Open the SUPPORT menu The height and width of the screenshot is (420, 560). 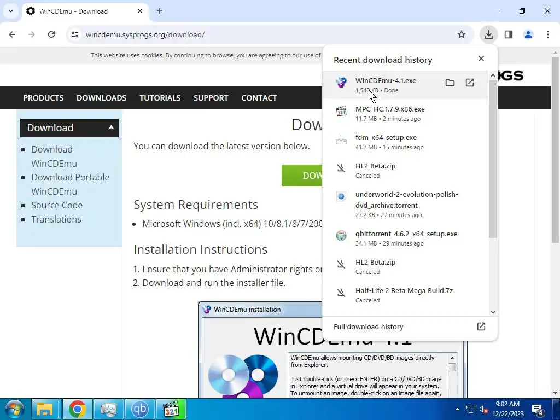(x=211, y=98)
